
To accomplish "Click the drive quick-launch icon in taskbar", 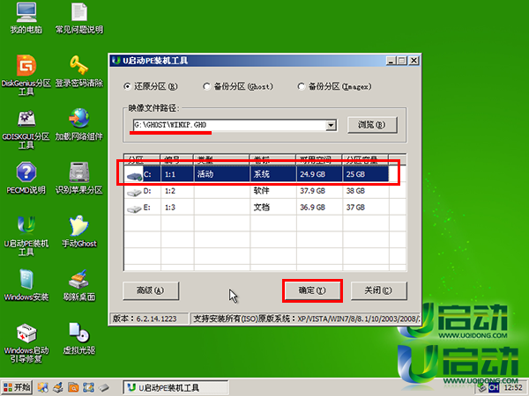I will pyautogui.click(x=104, y=387).
